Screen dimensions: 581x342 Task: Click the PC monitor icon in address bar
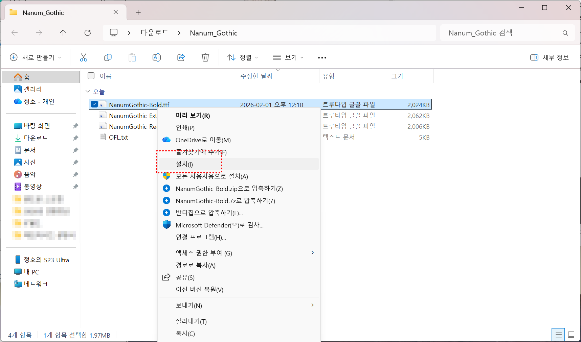coord(114,33)
